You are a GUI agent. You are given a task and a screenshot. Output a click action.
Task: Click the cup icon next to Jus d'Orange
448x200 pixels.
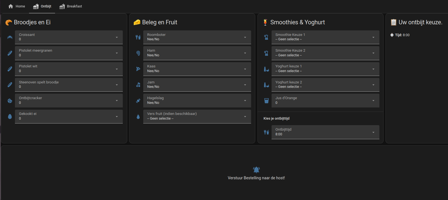click(266, 101)
